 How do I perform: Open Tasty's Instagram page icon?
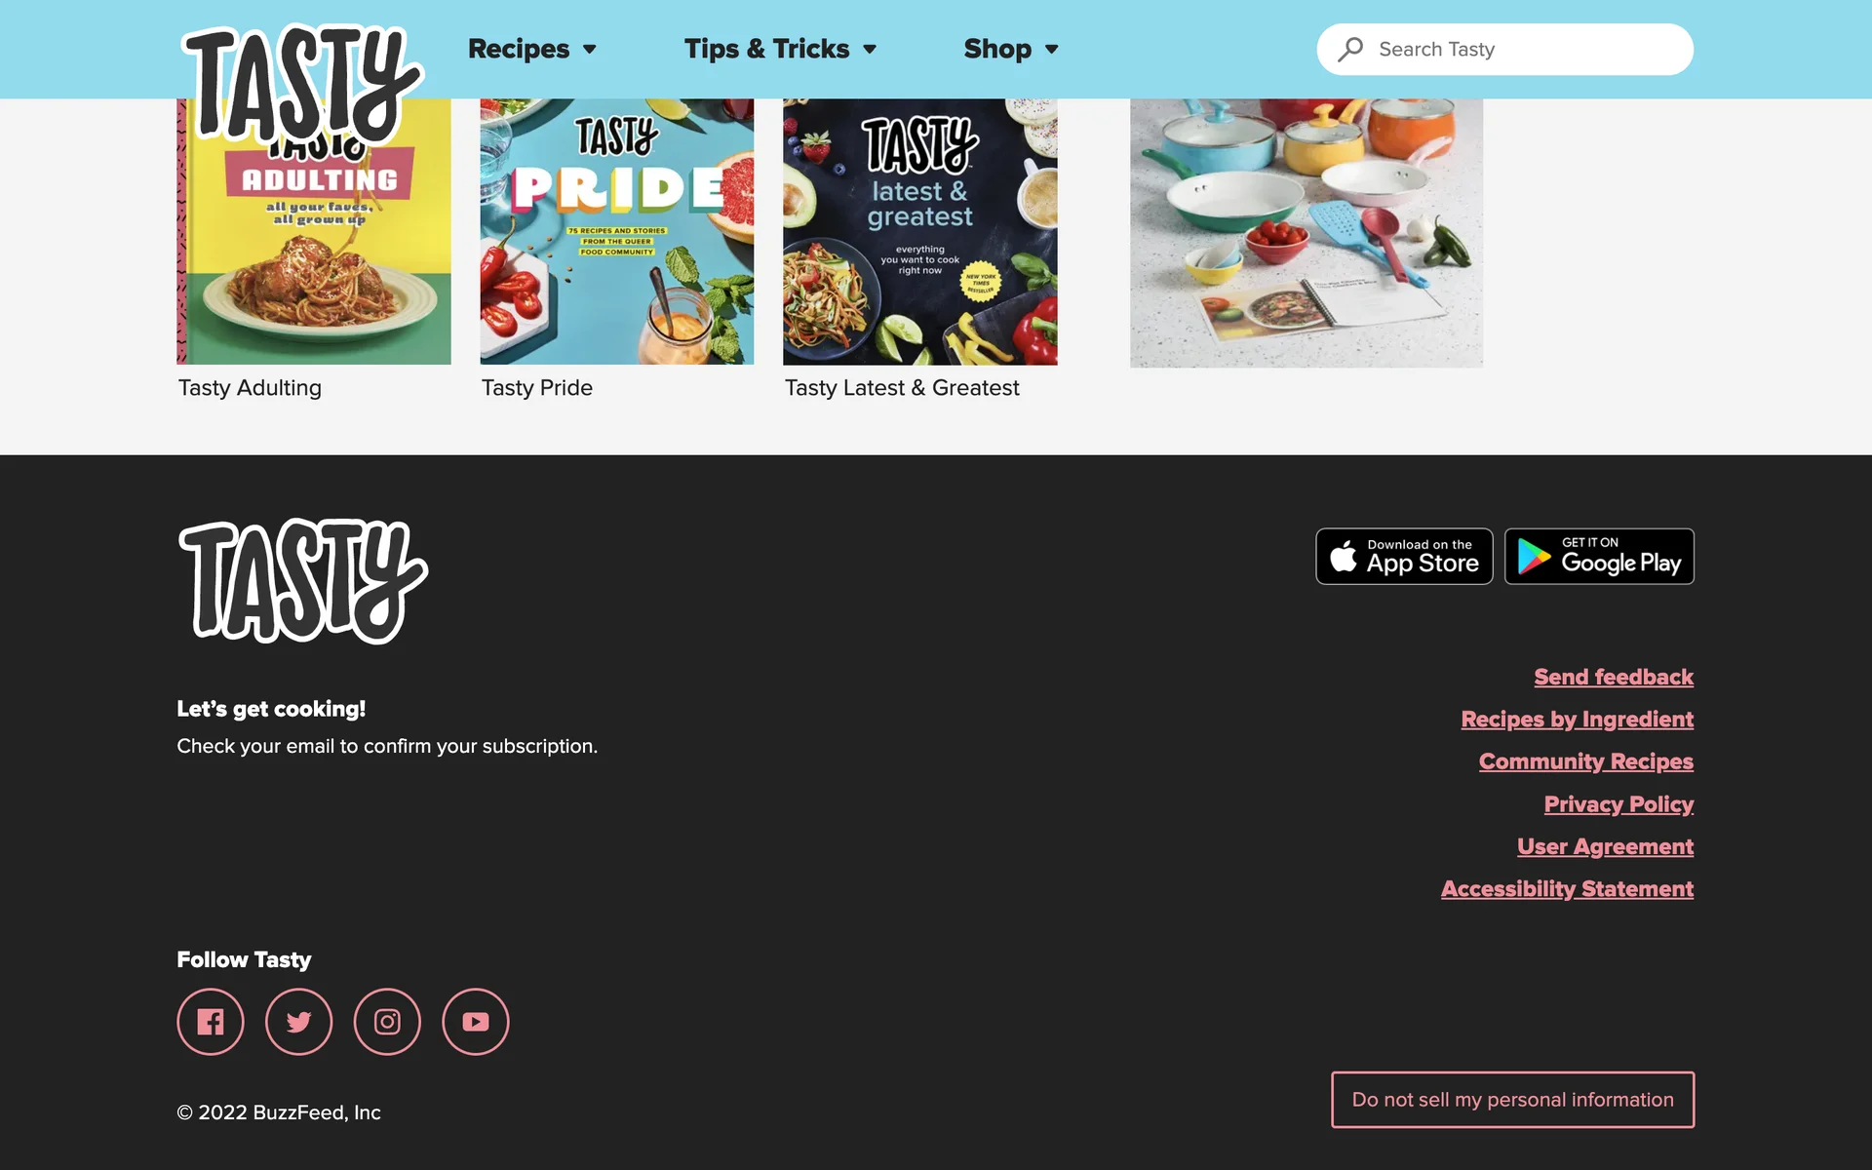click(387, 1022)
